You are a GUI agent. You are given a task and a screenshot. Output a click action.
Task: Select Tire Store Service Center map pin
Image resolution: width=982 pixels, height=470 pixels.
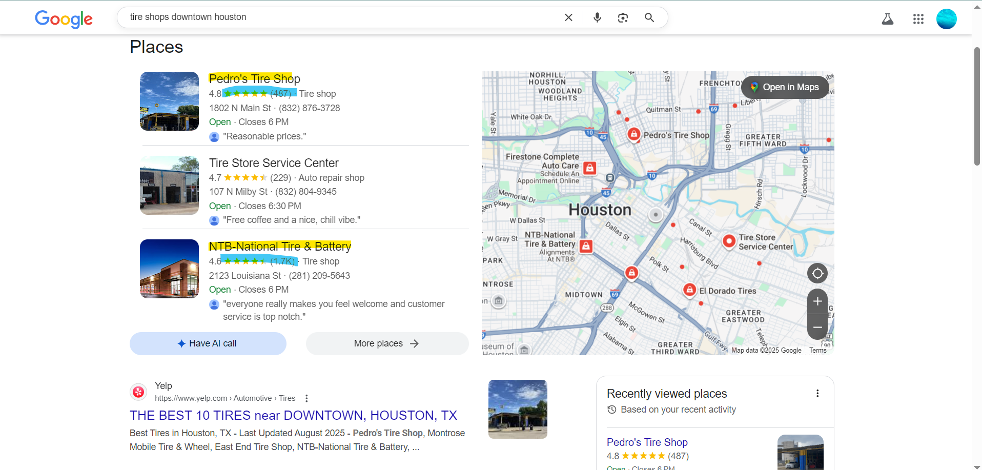tap(729, 241)
